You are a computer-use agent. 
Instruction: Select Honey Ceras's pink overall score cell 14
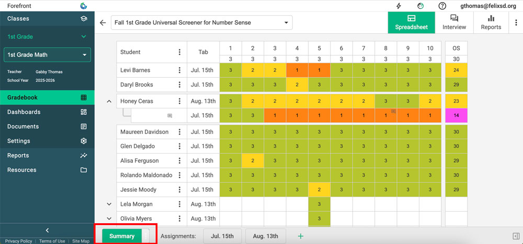pos(456,116)
